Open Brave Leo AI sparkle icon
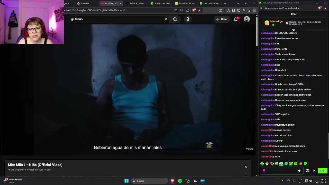Image resolution: width=329 pixels, height=185 pixels. [244, 10]
